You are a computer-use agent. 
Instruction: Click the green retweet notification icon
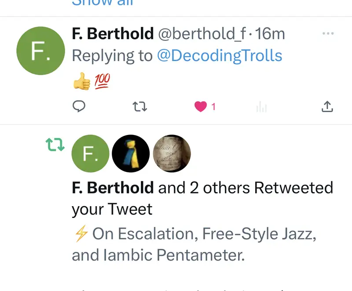[x=55, y=145]
